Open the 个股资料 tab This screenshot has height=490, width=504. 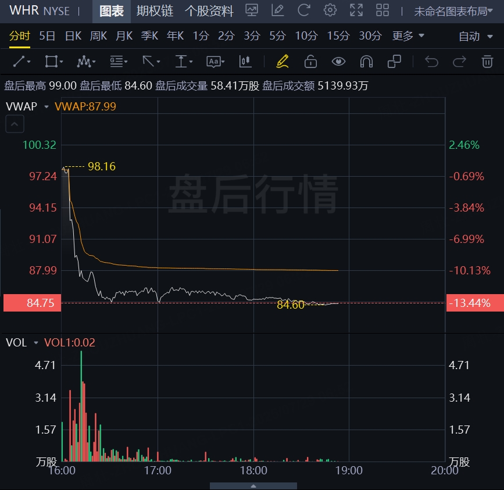[209, 11]
